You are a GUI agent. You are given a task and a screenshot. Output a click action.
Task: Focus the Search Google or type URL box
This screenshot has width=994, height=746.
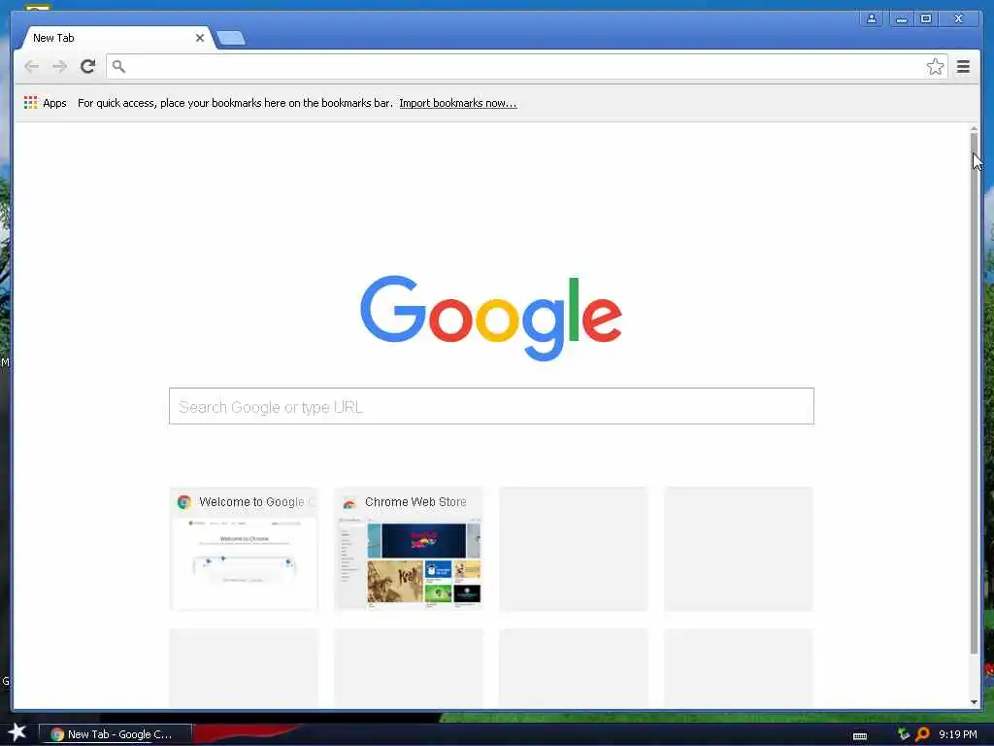coord(491,406)
